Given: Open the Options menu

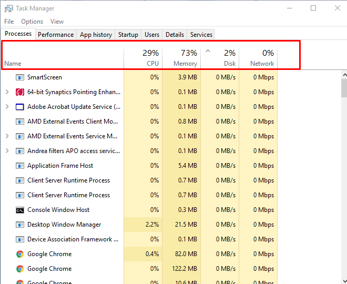Looking at the screenshot, I should tap(32, 22).
